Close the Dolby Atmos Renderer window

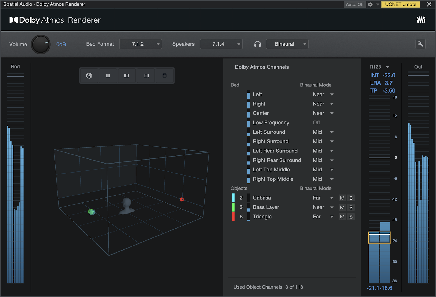pyautogui.click(x=429, y=4)
